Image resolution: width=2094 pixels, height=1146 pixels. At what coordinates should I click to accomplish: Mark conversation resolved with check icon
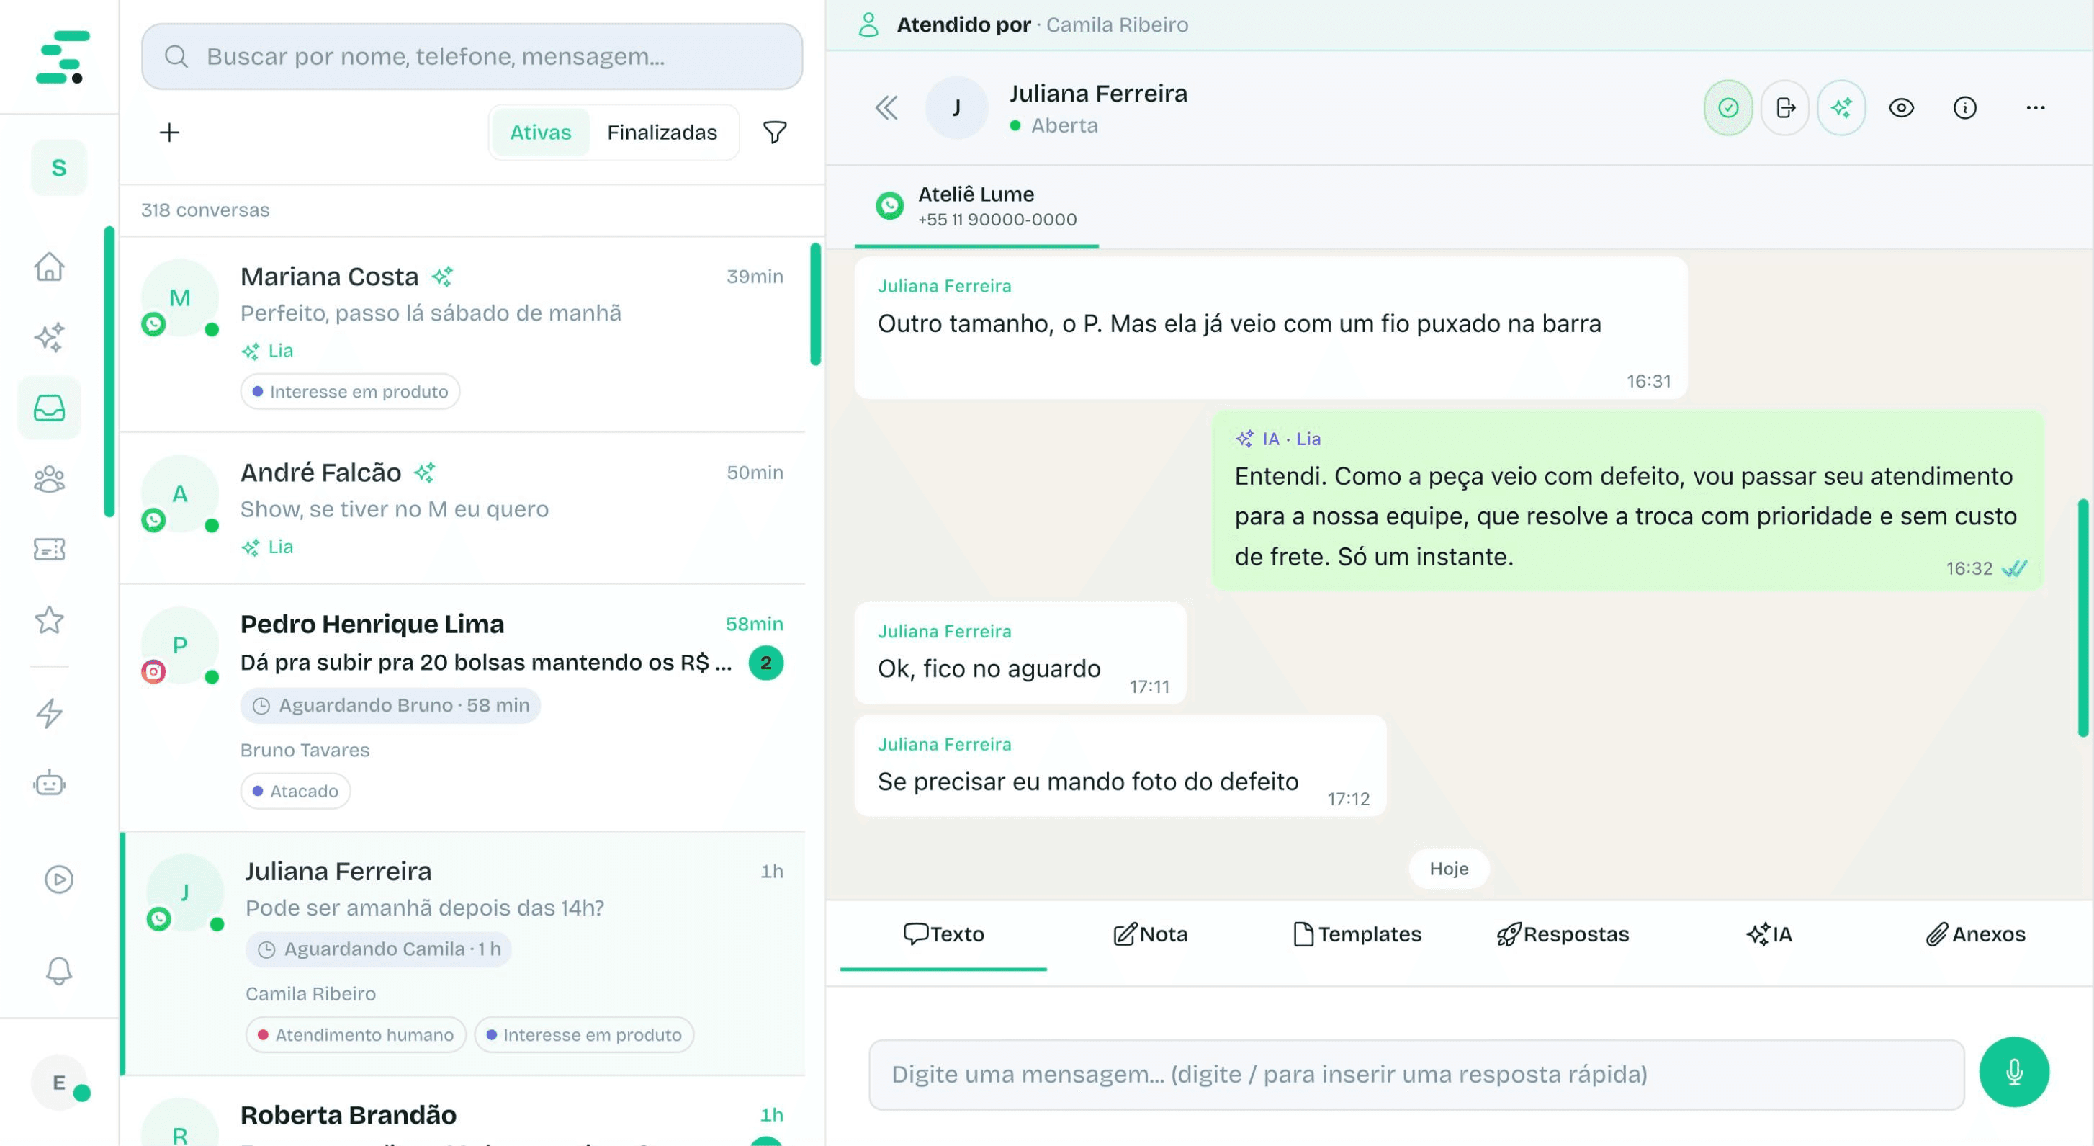click(1728, 107)
